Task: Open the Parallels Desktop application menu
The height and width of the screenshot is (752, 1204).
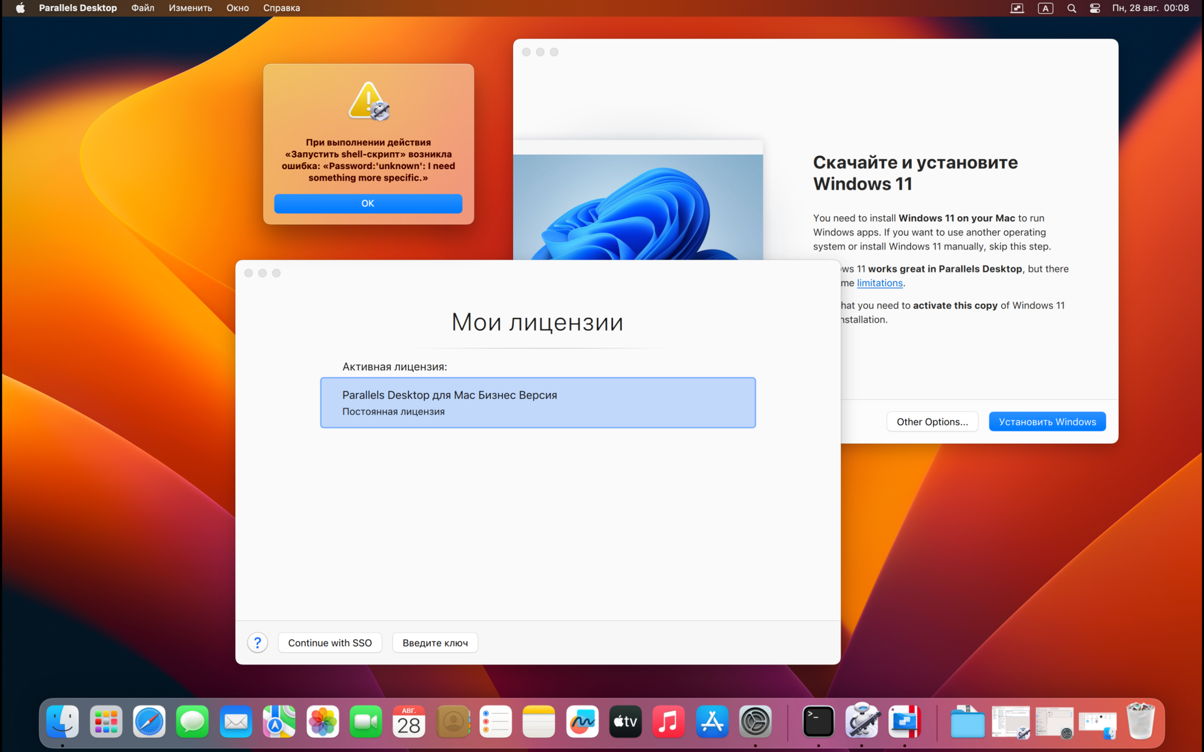Action: pyautogui.click(x=78, y=8)
